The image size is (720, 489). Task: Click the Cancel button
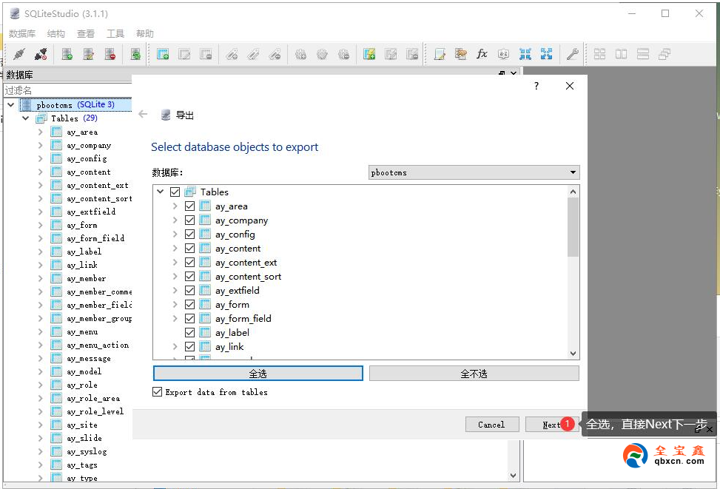pyautogui.click(x=492, y=425)
